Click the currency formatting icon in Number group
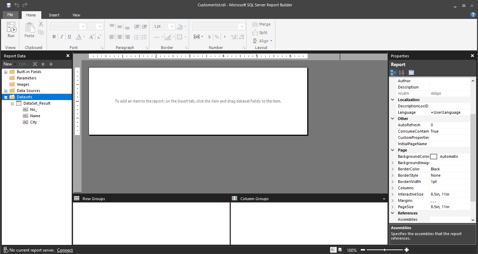This screenshot has height=254, width=478. click(209, 36)
